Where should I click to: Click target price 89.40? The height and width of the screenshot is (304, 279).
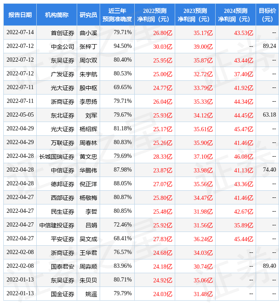(x=269, y=266)
